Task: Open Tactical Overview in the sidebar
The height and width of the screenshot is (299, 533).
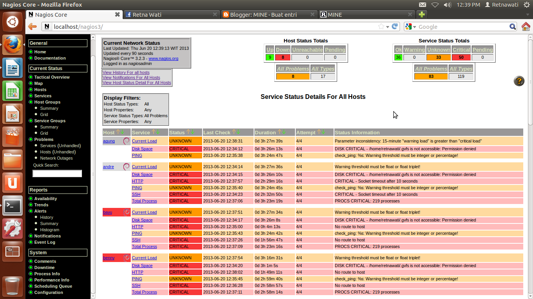Action: click(52, 77)
